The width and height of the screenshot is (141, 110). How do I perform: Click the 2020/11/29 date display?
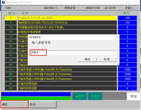click(x=93, y=8)
